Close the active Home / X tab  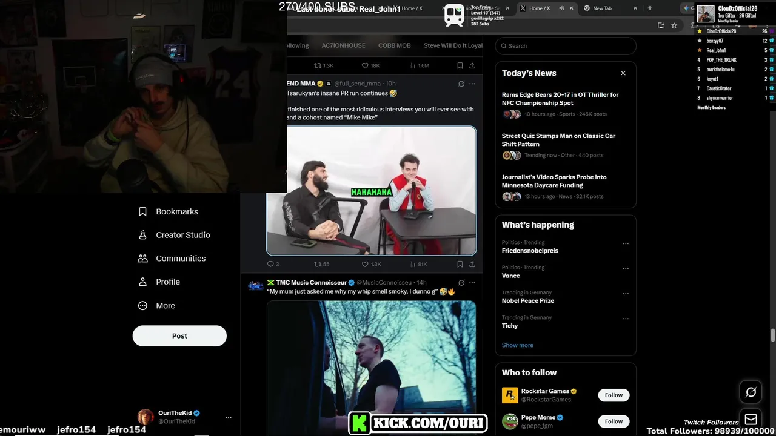click(572, 8)
